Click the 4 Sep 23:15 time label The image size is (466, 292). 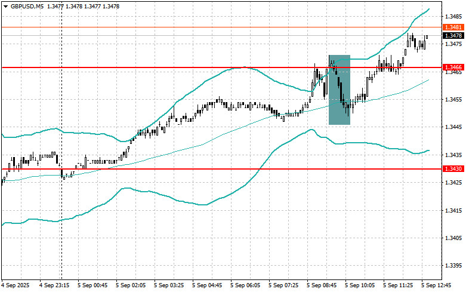pyautogui.click(x=54, y=285)
